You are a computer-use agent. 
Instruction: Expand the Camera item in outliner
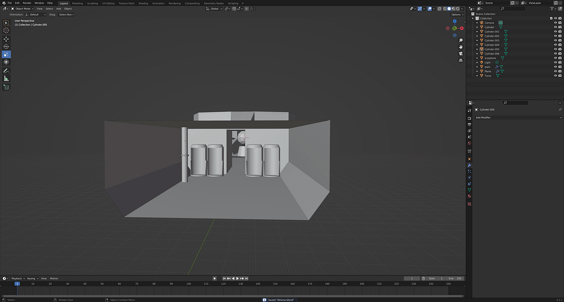477,23
